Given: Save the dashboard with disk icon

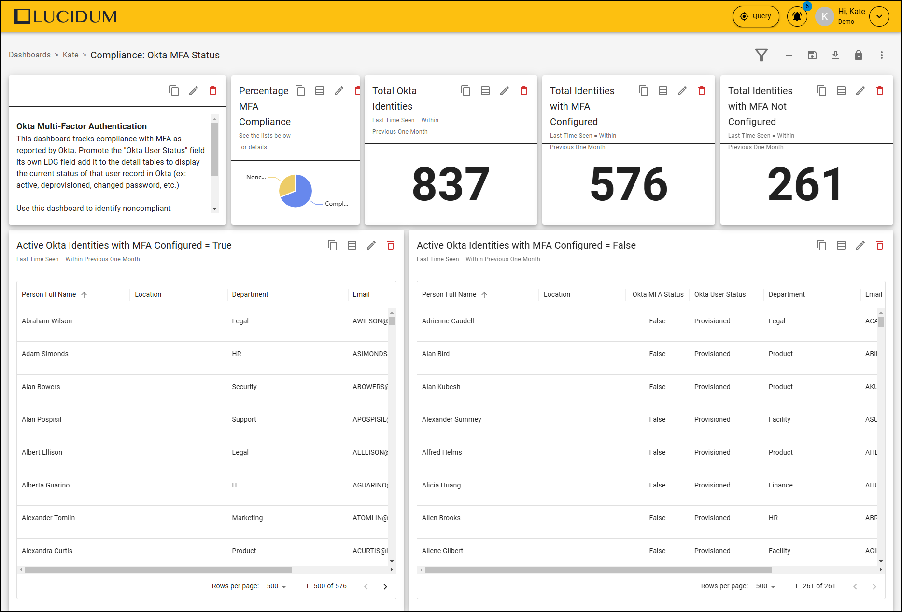Looking at the screenshot, I should tap(812, 55).
